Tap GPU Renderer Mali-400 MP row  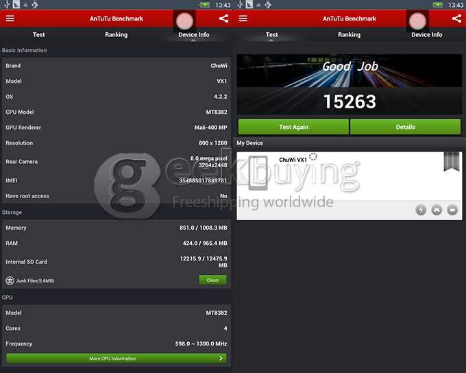116,128
